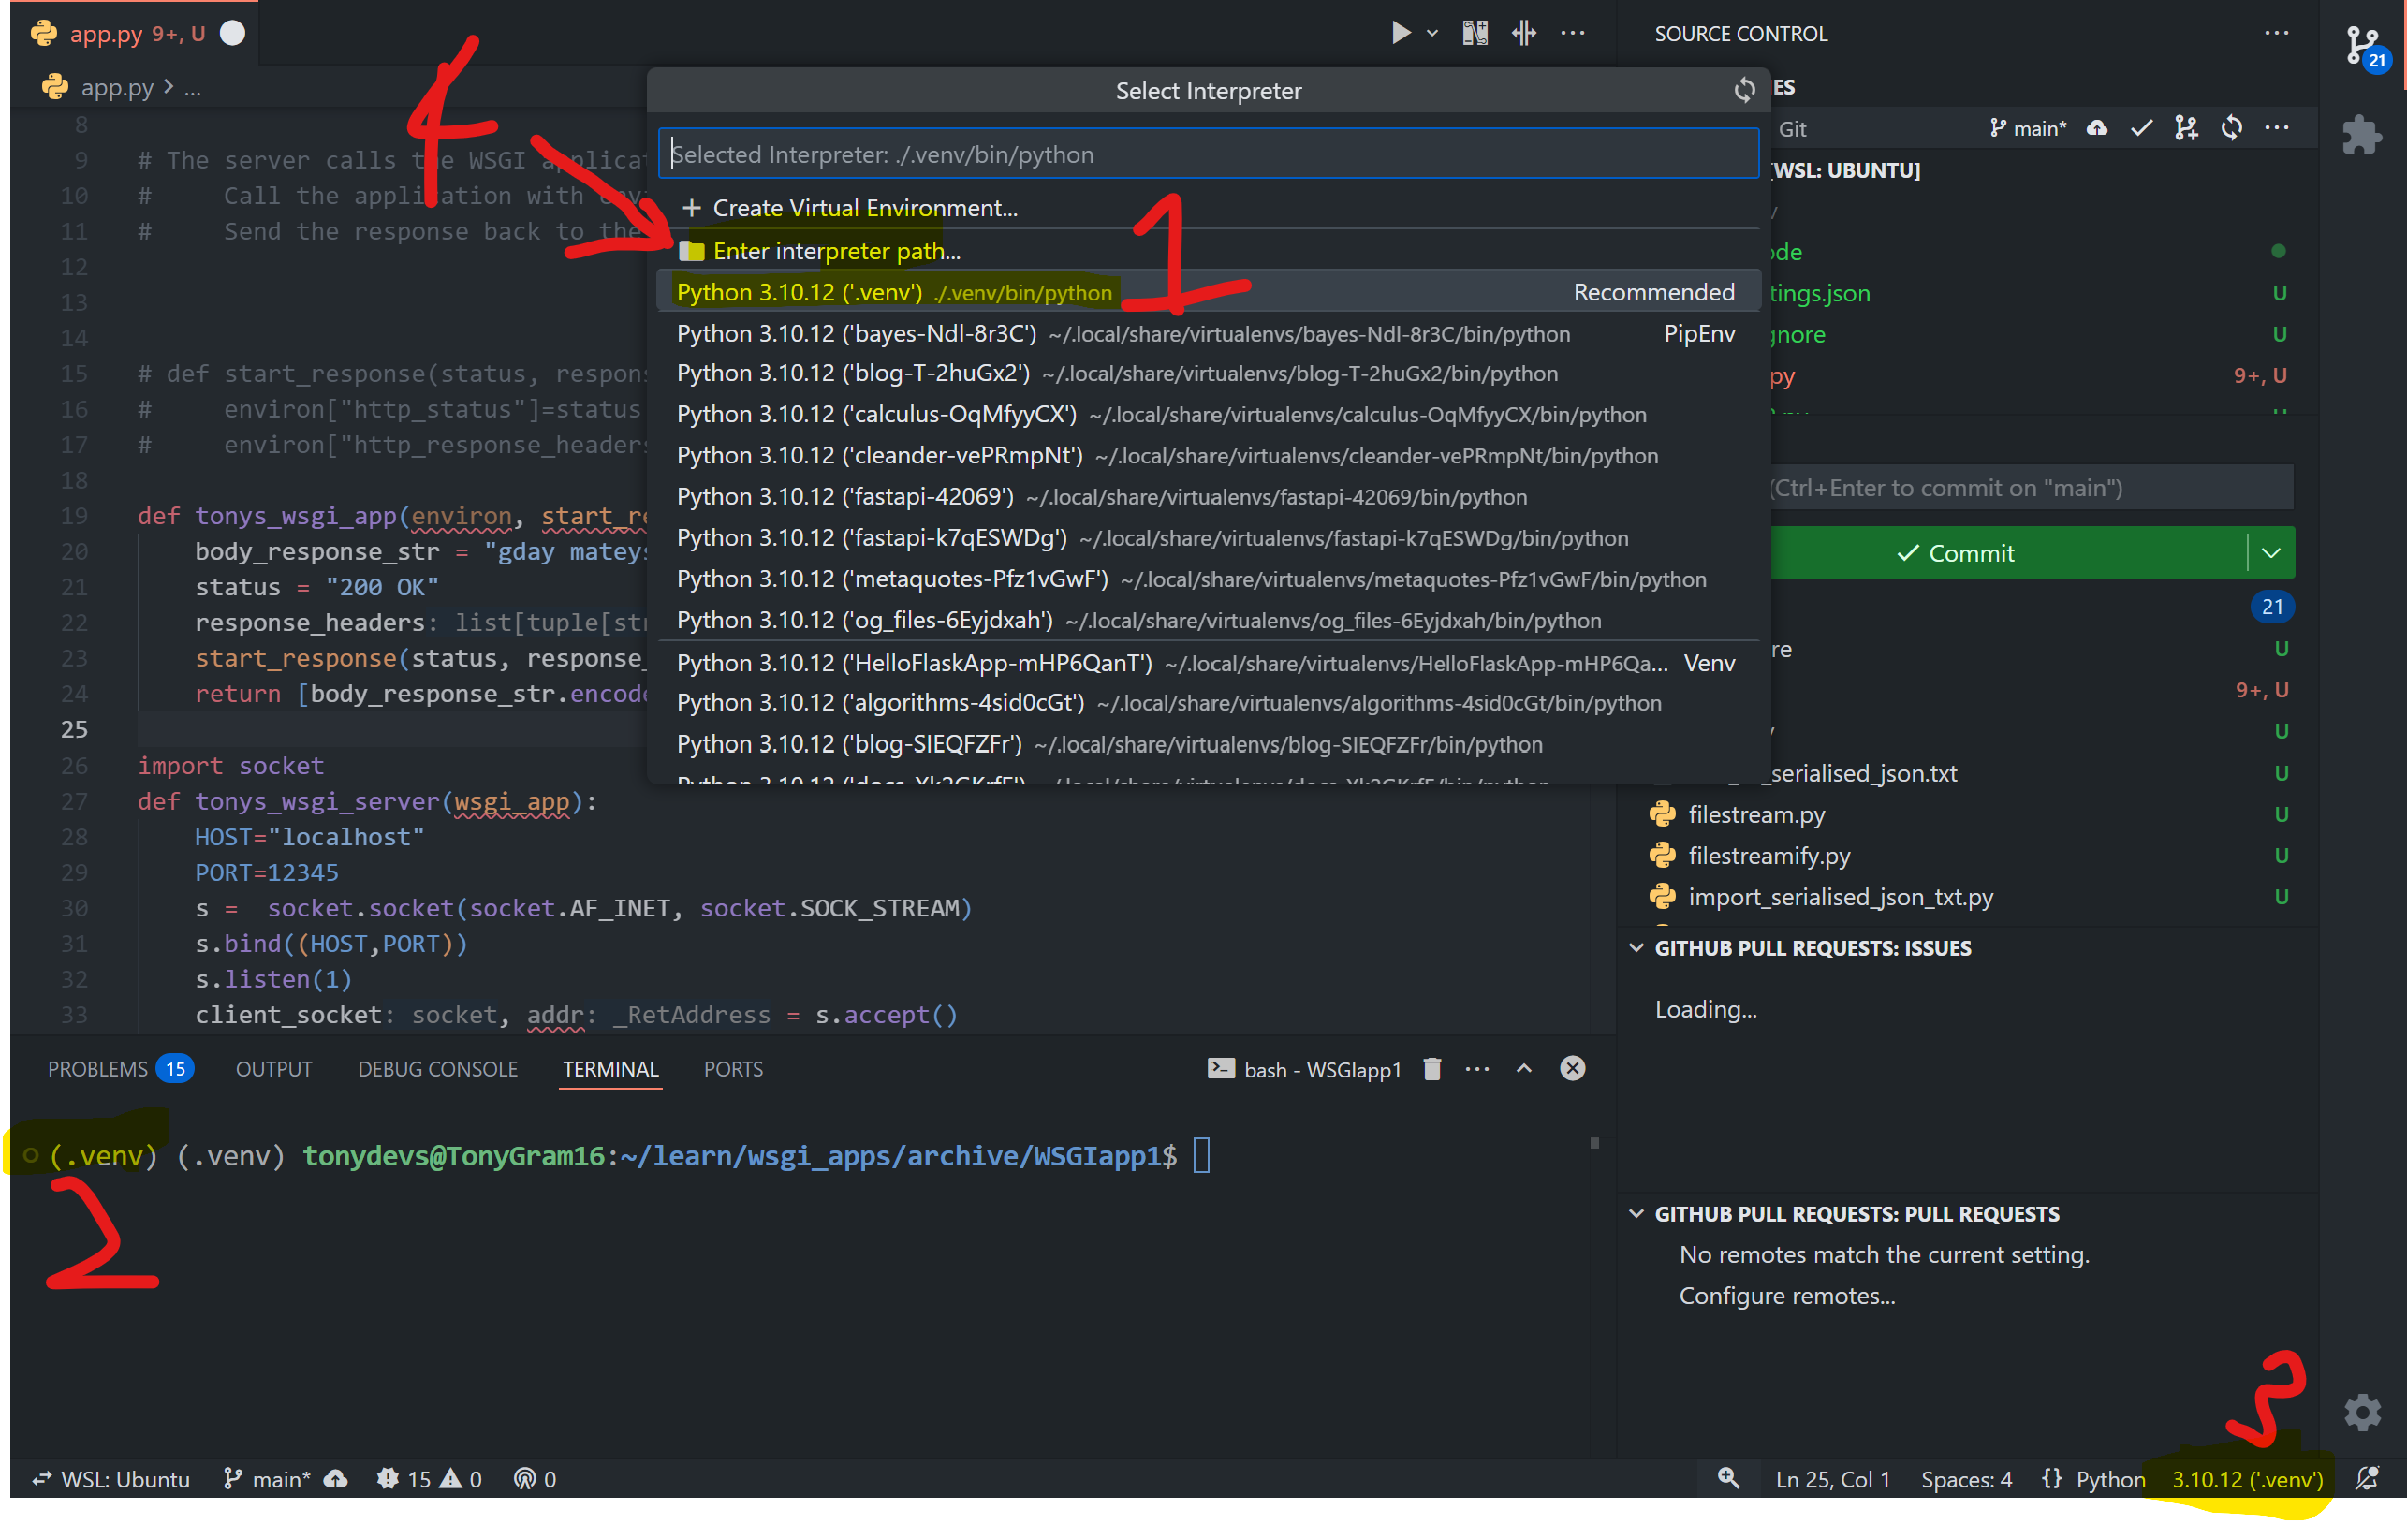Open the source control graph icon
This screenshot has width=2407, height=1524.
[2186, 128]
